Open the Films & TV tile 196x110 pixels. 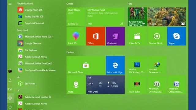coord(137,36)
